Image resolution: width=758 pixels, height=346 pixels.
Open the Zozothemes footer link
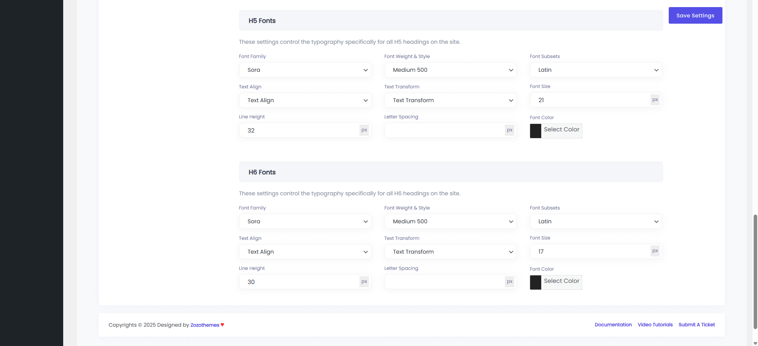pos(205,325)
